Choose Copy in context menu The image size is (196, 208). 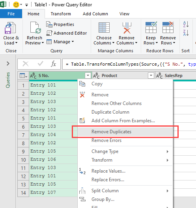[x=125, y=84]
